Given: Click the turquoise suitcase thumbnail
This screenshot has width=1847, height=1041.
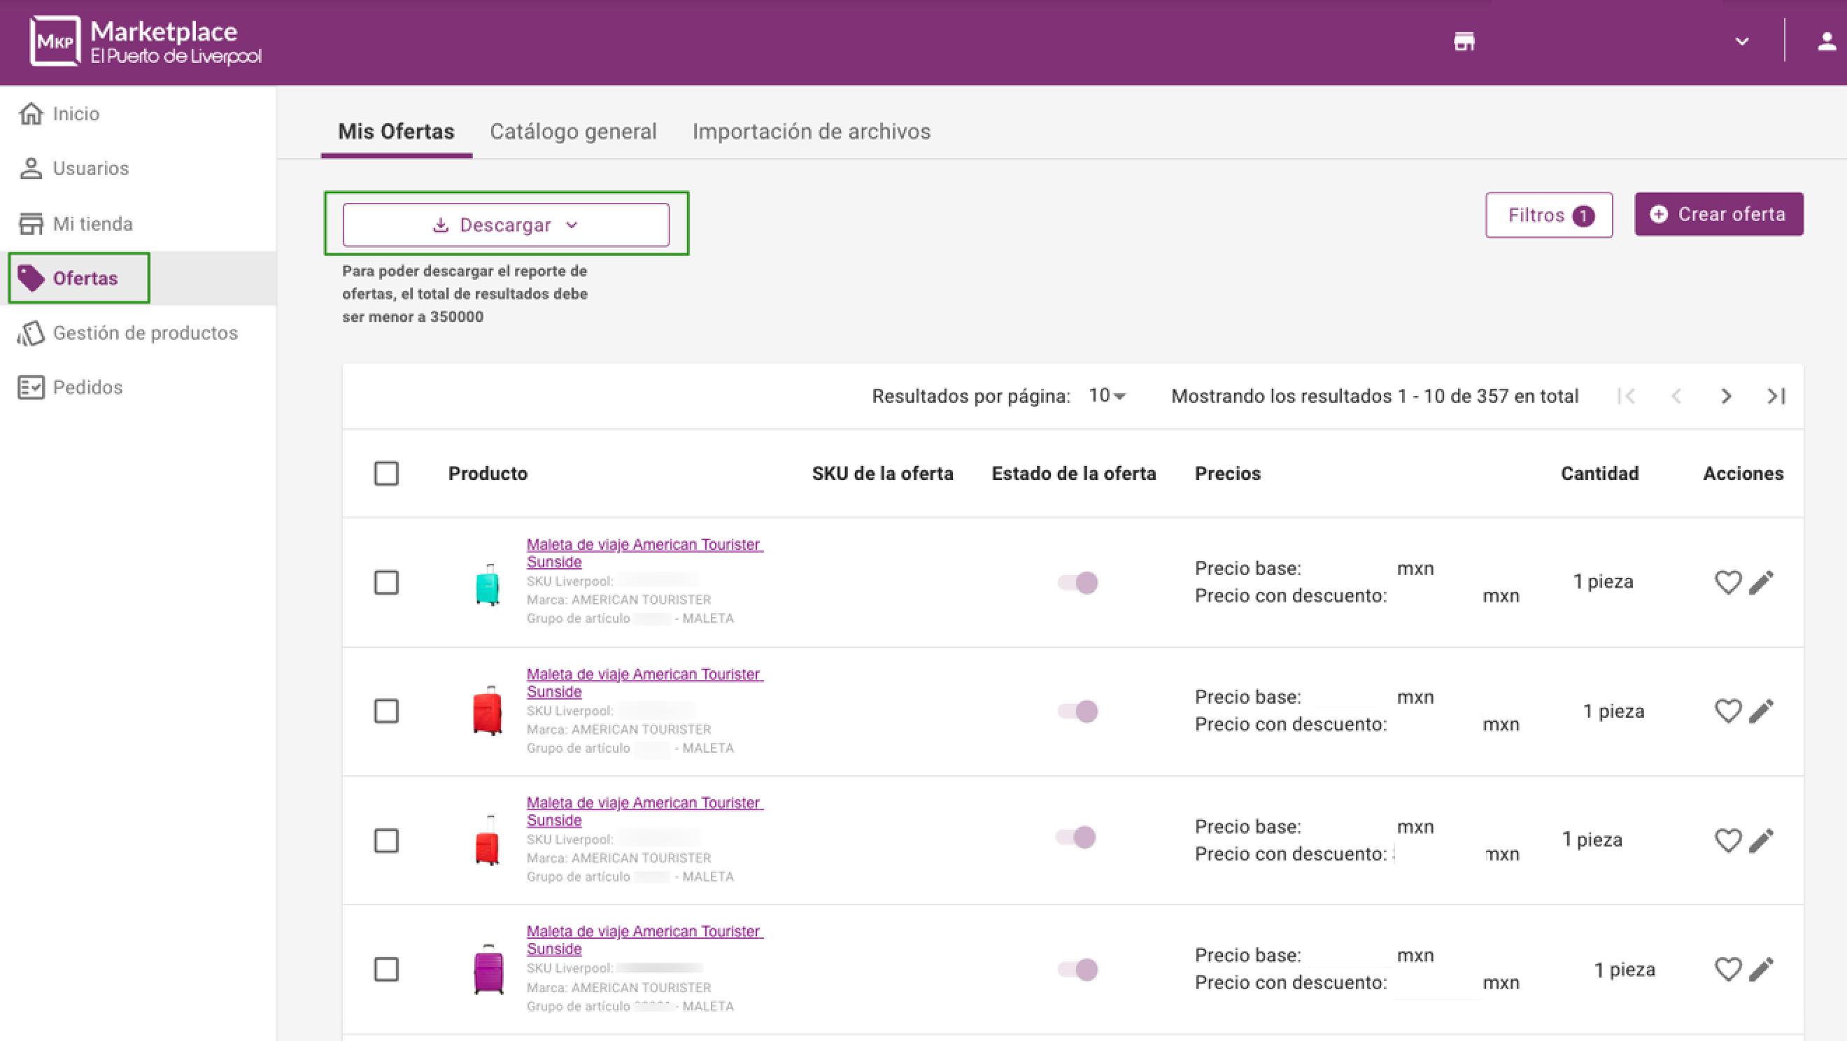Looking at the screenshot, I should click(x=488, y=584).
